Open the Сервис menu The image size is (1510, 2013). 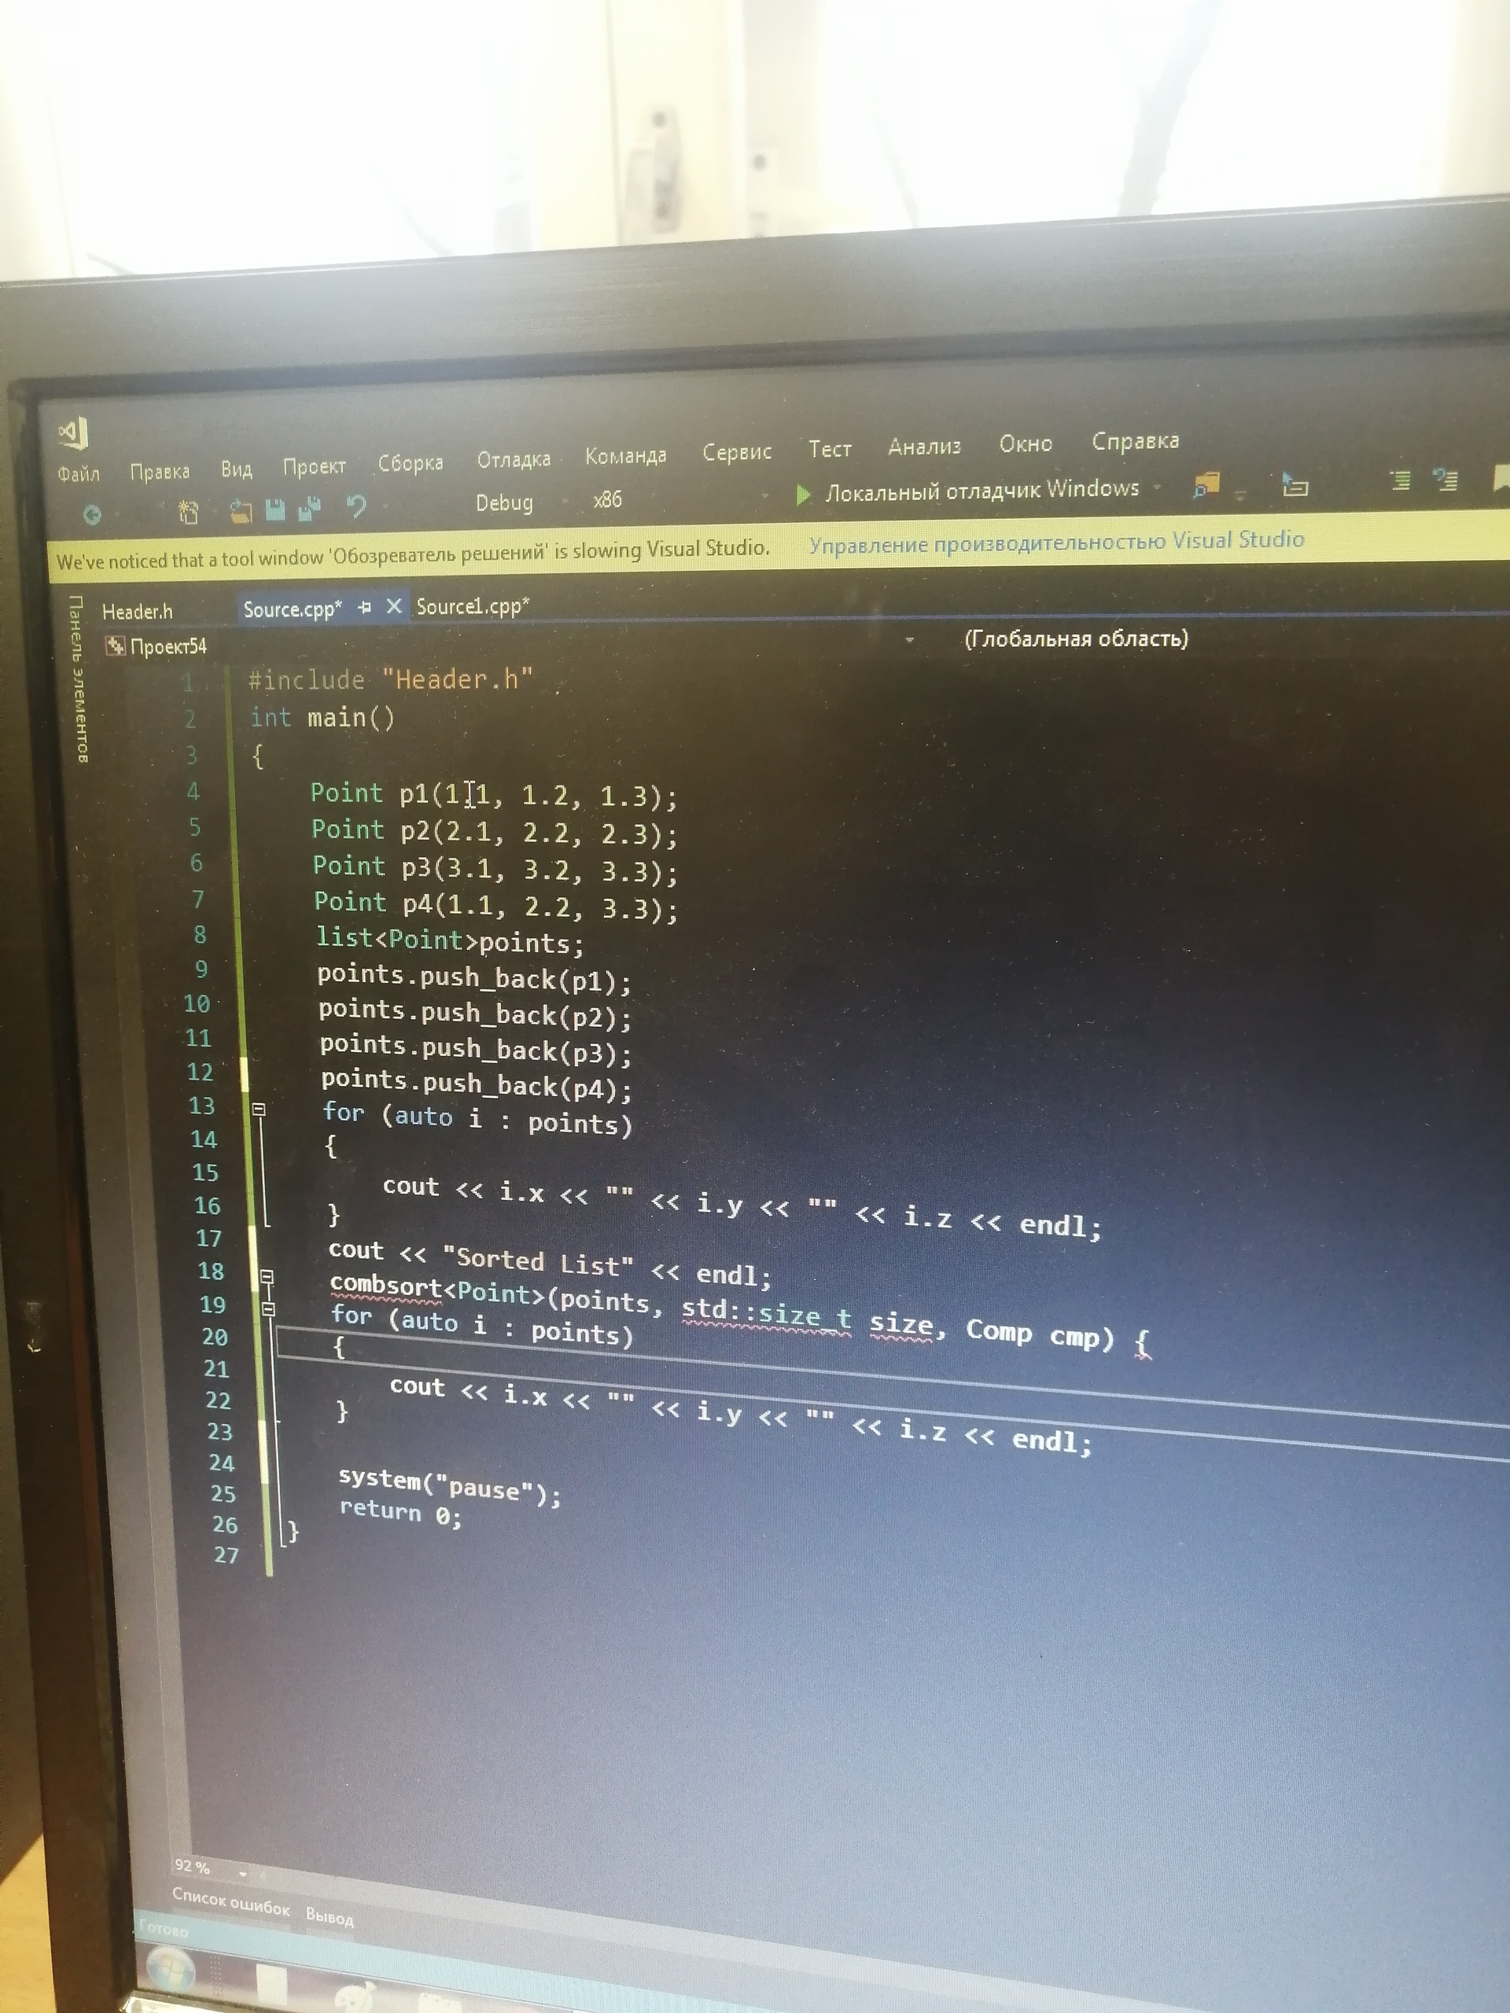tap(737, 452)
